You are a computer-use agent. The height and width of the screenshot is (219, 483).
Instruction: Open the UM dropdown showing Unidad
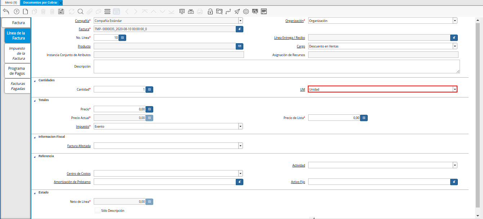tap(455, 89)
